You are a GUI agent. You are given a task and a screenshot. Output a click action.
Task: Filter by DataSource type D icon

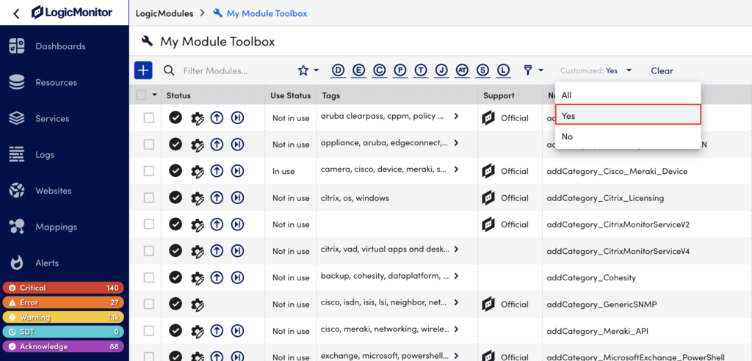(339, 70)
